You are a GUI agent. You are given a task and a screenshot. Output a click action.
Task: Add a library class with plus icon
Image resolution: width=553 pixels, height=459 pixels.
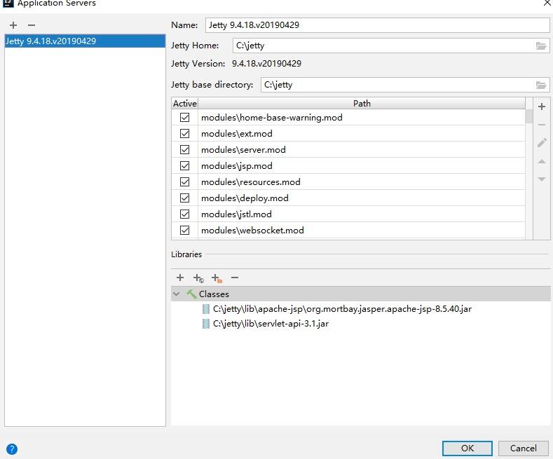[180, 278]
